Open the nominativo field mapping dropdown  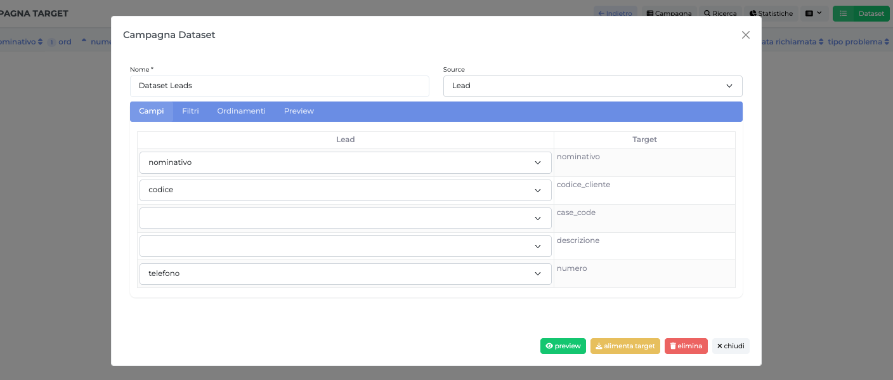pos(346,162)
